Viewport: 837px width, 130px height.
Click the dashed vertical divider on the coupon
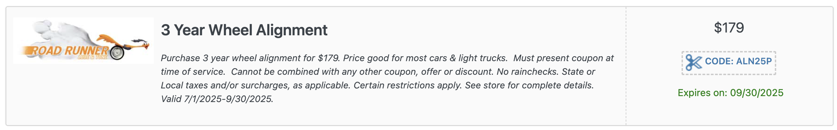626,66
